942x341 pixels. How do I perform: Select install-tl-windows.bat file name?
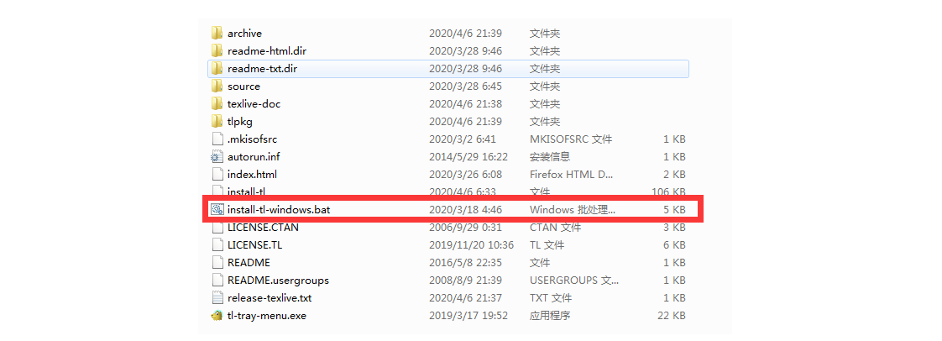click(x=279, y=210)
